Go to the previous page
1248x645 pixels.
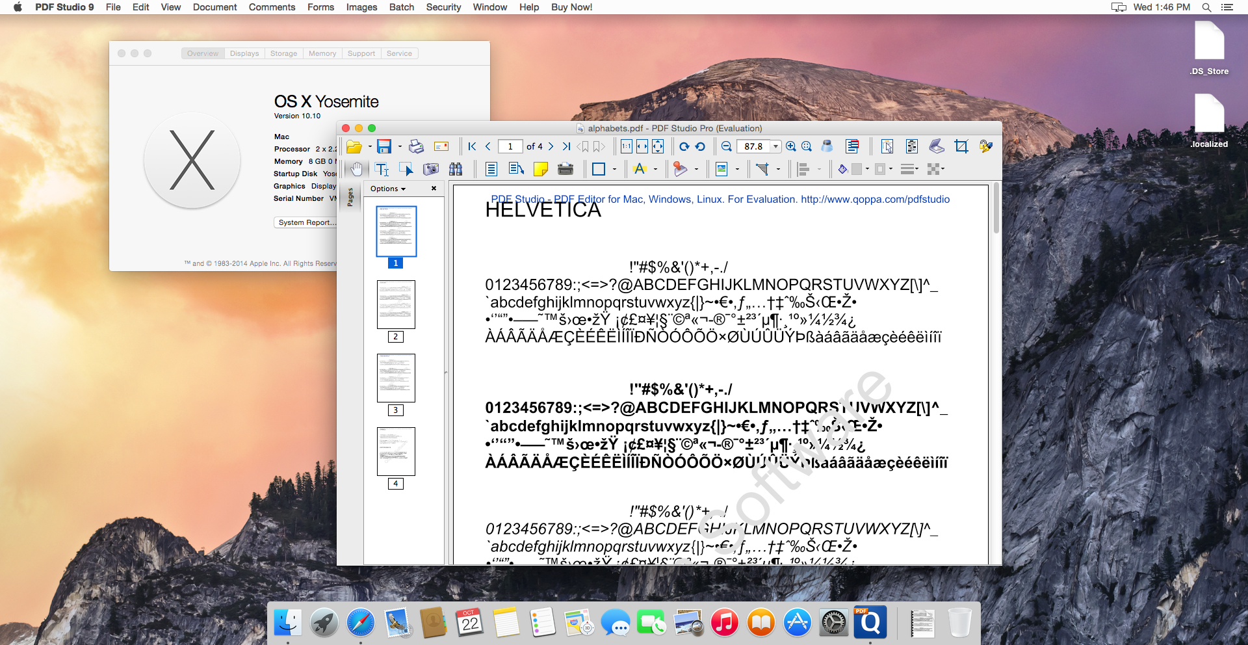tap(488, 146)
